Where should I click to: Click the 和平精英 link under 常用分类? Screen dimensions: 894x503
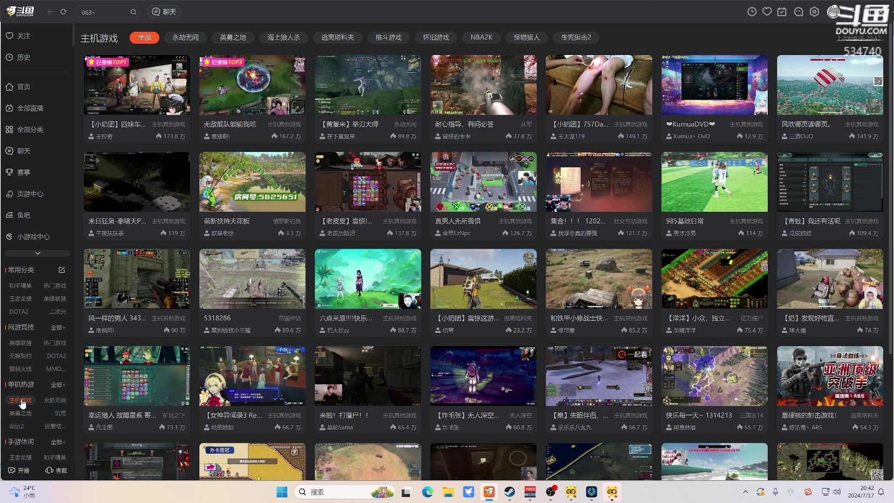tap(20, 285)
